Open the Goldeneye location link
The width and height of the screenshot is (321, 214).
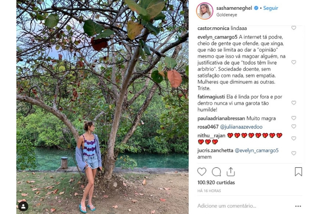226,15
